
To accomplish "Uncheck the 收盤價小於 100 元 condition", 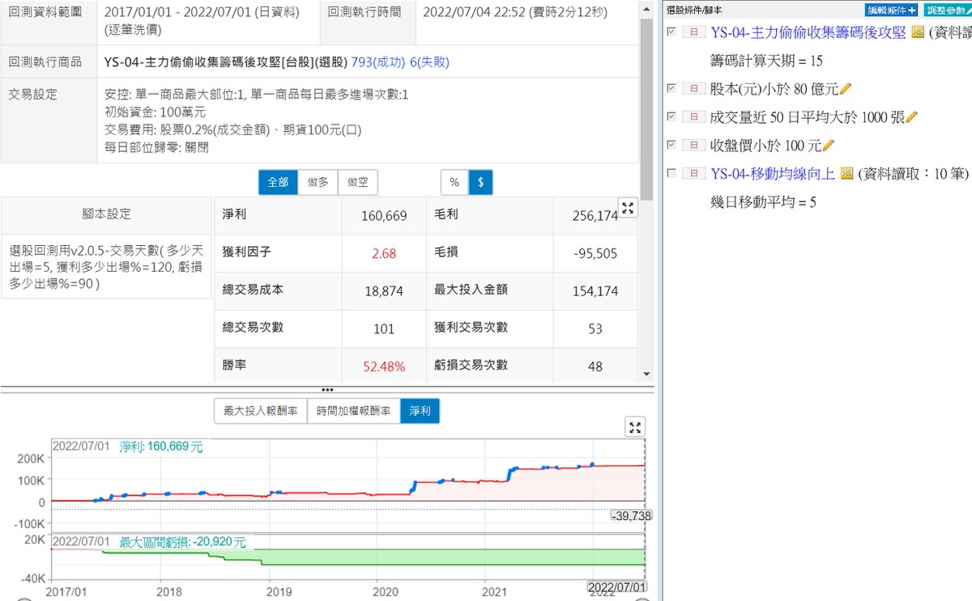I will click(x=671, y=145).
